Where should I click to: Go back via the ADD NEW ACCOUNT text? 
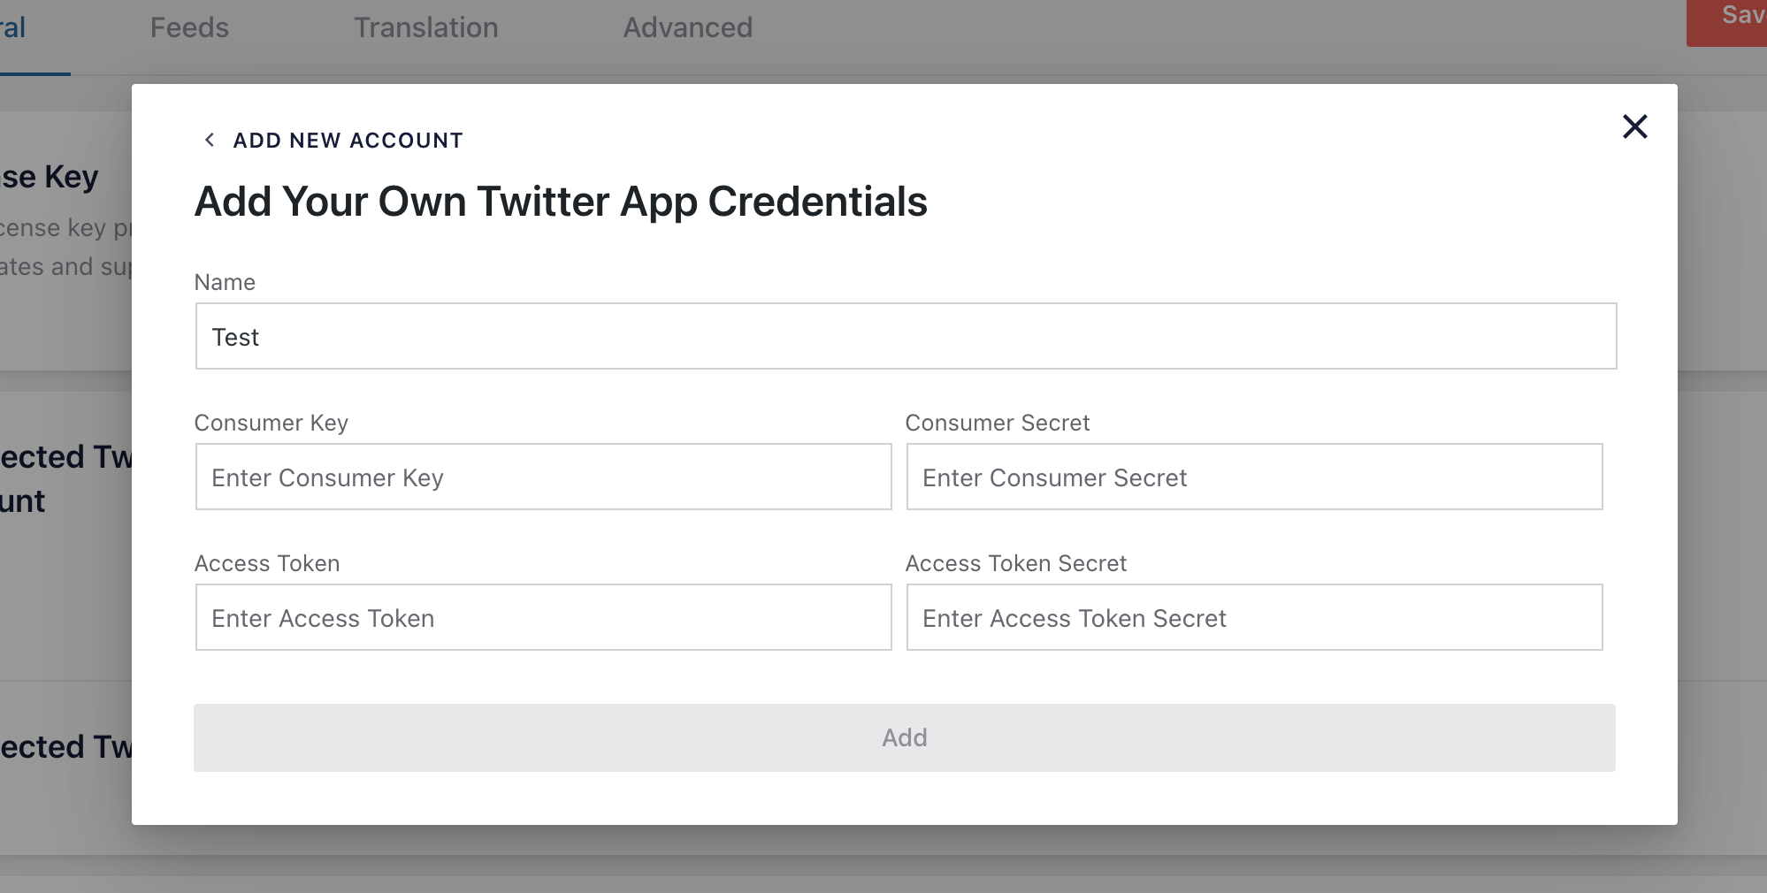(348, 141)
